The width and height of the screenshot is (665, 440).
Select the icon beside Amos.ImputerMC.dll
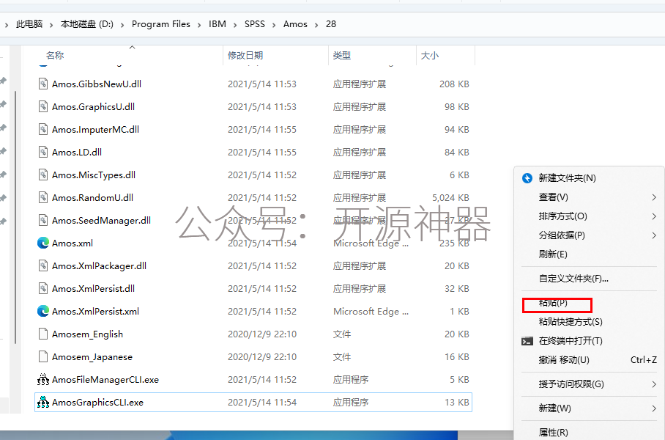pyautogui.click(x=42, y=129)
